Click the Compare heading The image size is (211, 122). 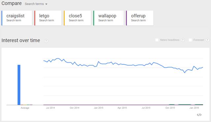click(x=12, y=3)
